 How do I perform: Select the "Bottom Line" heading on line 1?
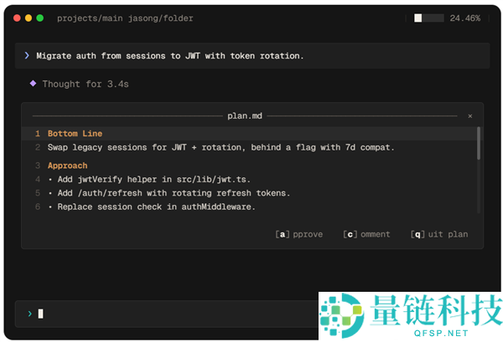75,134
